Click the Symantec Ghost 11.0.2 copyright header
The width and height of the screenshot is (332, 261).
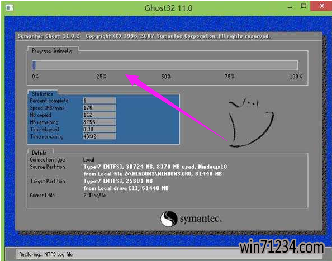pos(144,36)
